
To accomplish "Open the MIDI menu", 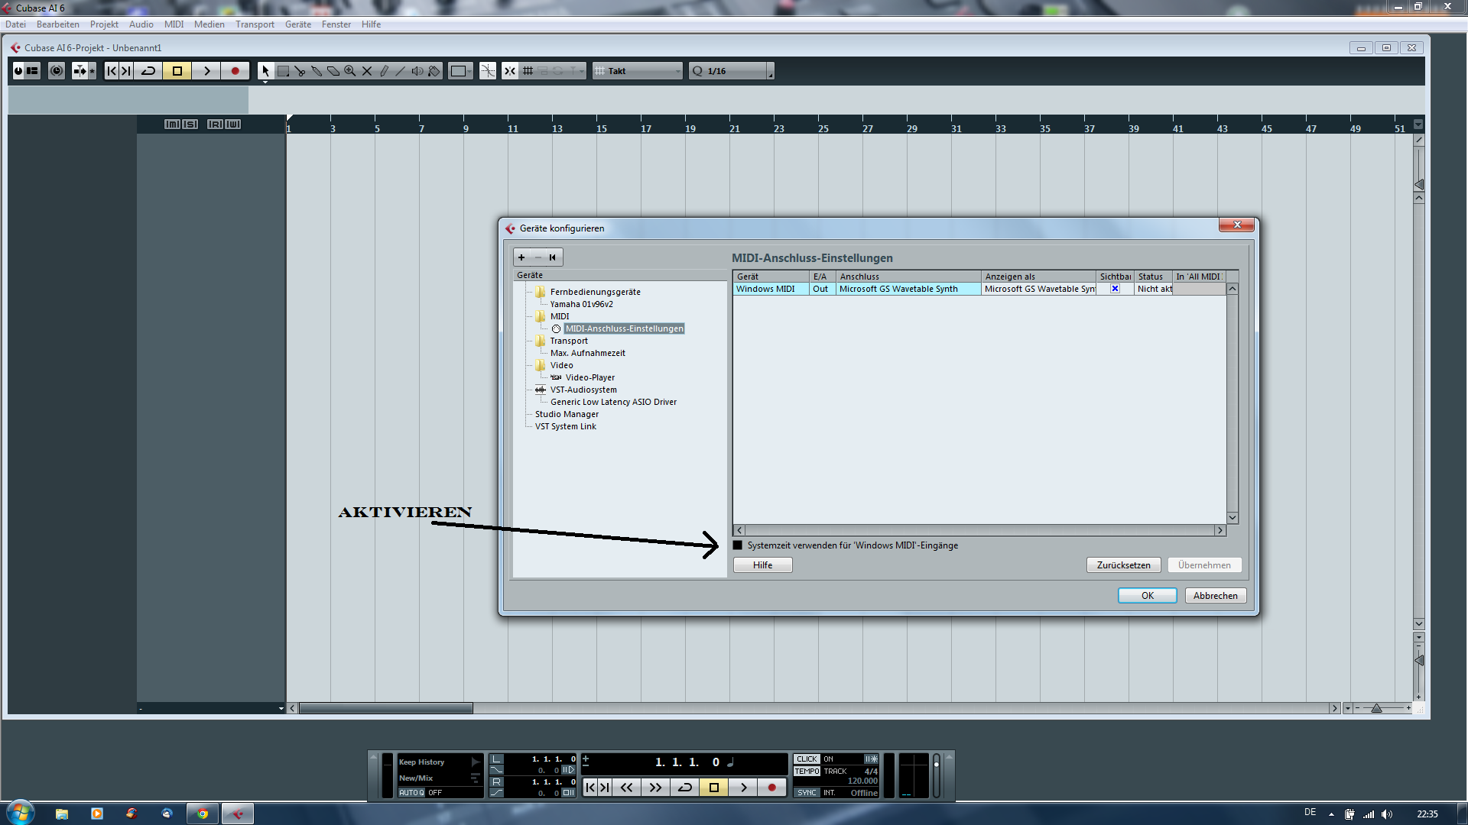I will tap(174, 24).
